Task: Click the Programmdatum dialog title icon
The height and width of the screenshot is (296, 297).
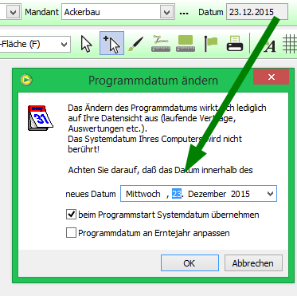Action: click(x=26, y=80)
